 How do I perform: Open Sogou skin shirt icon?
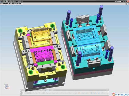coord(126,95)
